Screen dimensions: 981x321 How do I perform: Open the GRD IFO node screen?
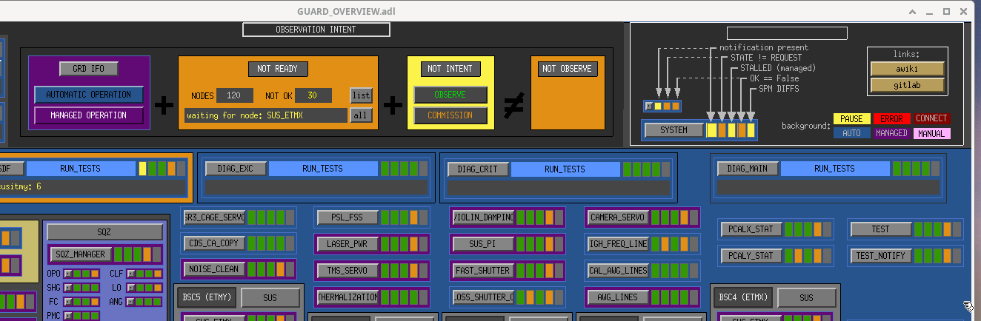coord(89,69)
